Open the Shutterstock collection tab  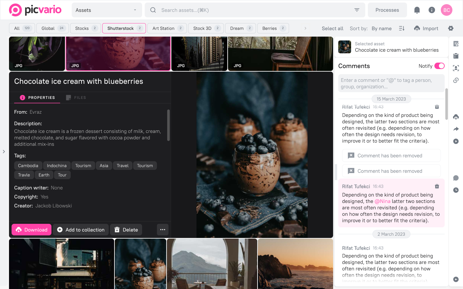pyautogui.click(x=124, y=28)
